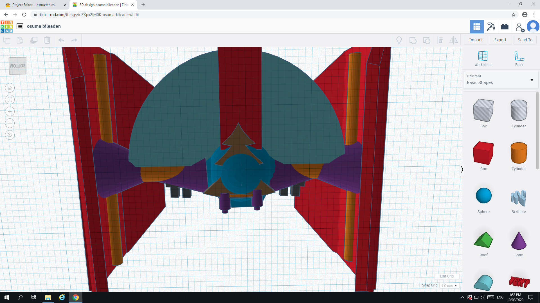Open the Windows Start menu

tap(7, 297)
